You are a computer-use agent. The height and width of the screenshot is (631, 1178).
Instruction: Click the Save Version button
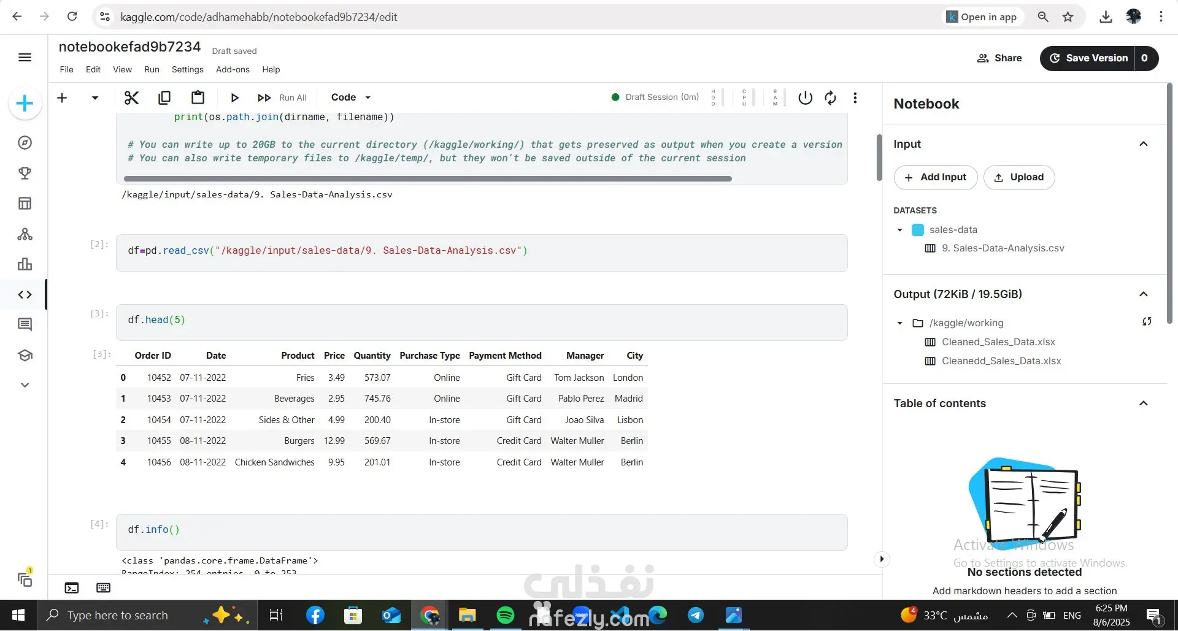(1088, 58)
